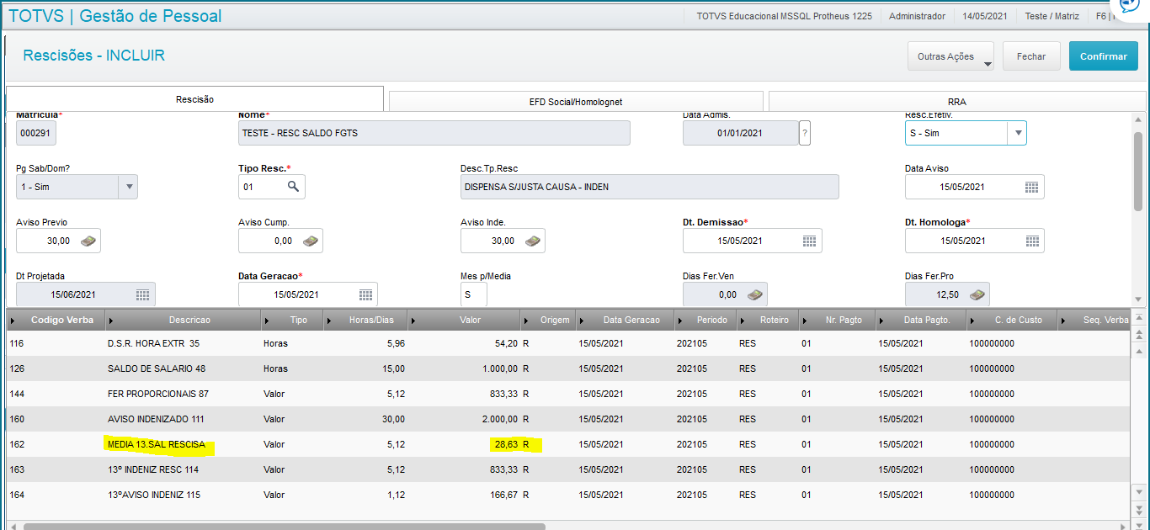Viewport: 1150px width, 530px height.
Task: Click verba code 162 cell
Action: point(17,444)
